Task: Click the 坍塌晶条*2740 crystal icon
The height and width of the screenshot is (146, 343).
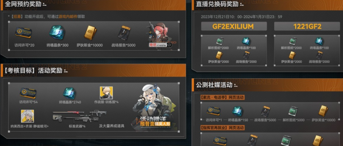Action: (x=70, y=93)
